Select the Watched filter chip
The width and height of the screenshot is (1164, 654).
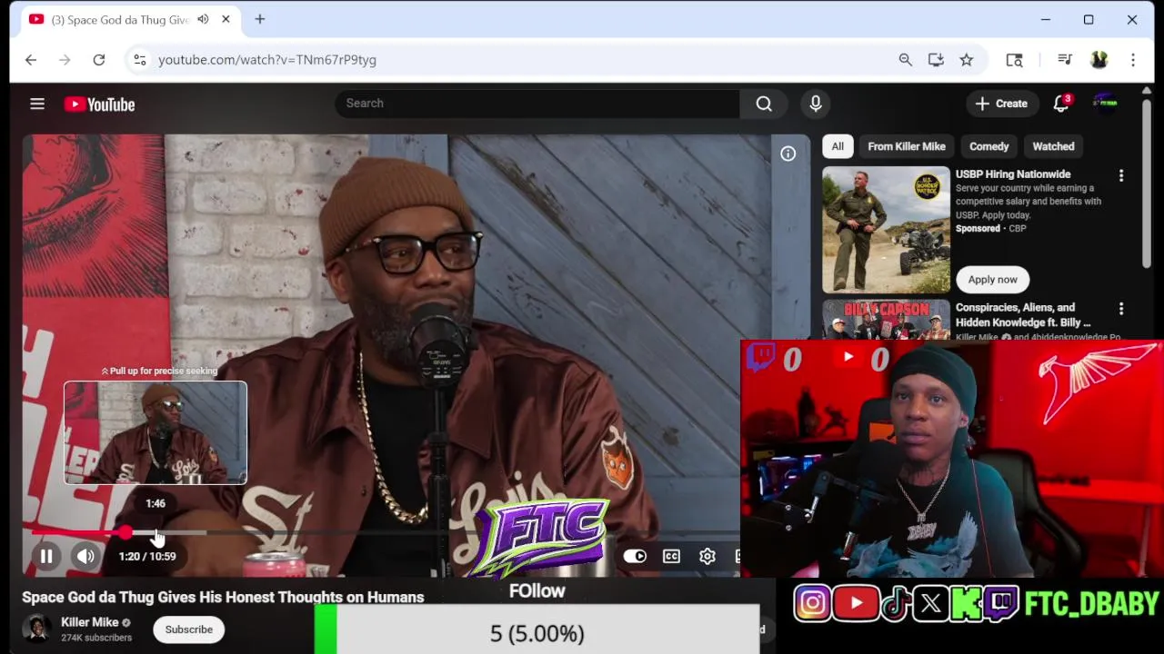click(x=1053, y=146)
